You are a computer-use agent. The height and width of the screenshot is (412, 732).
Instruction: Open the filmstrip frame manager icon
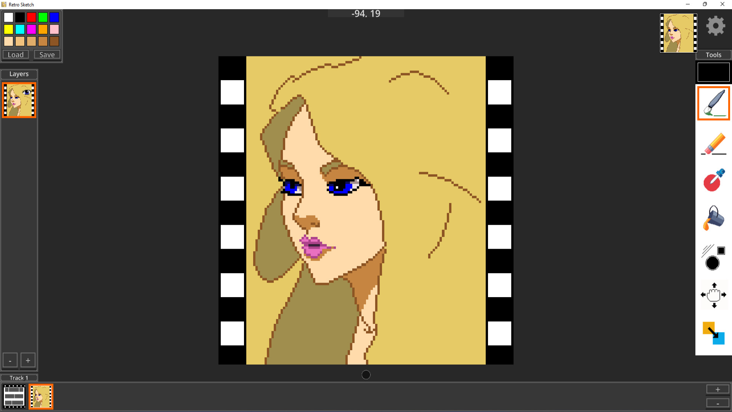click(x=14, y=396)
